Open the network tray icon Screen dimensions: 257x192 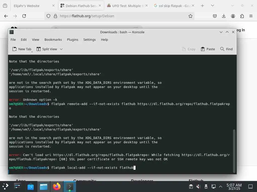(x=213, y=186)
